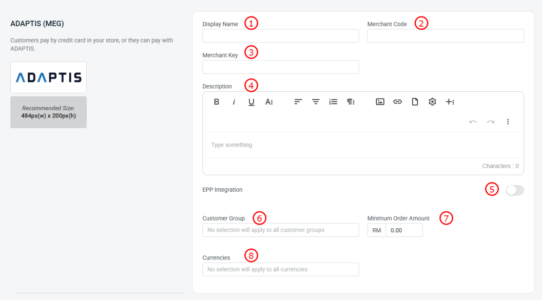
Task: Insert an image into the Description
Action: (380, 102)
